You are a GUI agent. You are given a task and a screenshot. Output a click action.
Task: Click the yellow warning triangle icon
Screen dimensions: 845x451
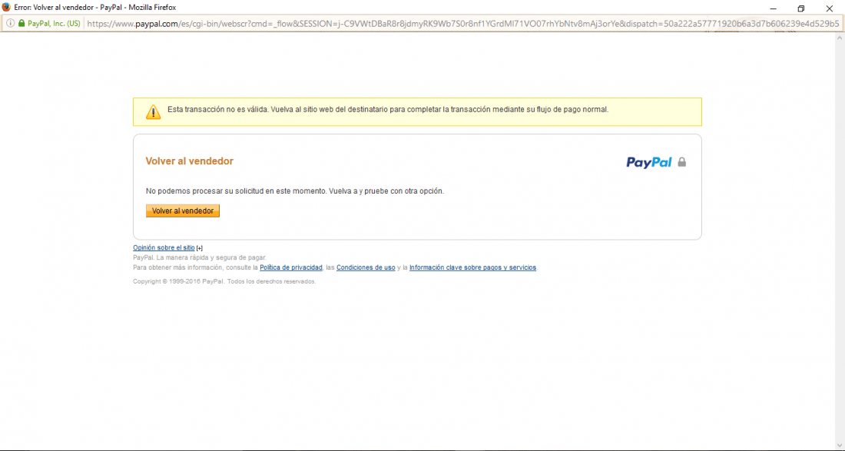pyautogui.click(x=154, y=111)
